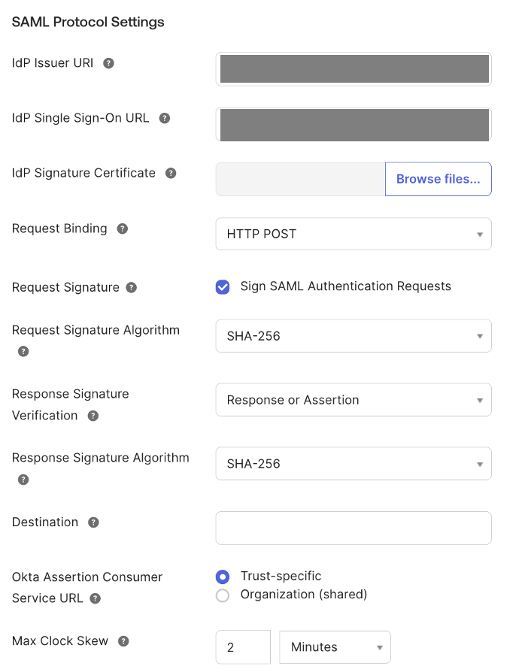Open help icon for IdP Single Sign-On URL
516x672 pixels.
click(x=164, y=118)
